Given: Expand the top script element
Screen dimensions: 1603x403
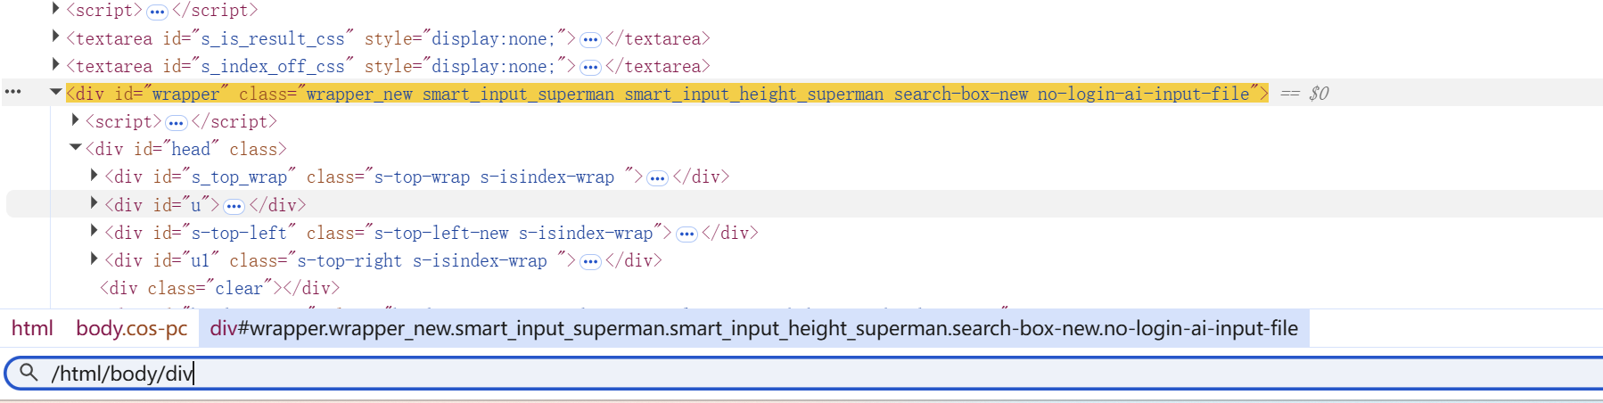Looking at the screenshot, I should point(55,9).
